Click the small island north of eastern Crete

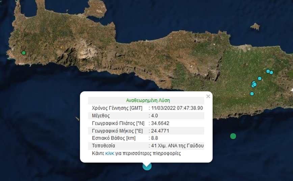point(255,26)
